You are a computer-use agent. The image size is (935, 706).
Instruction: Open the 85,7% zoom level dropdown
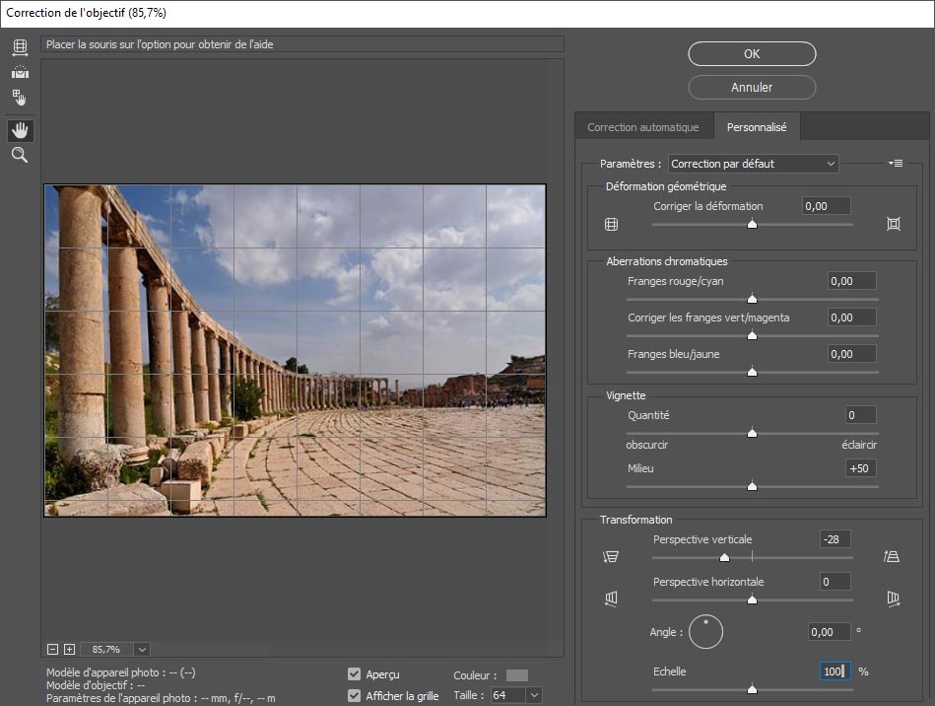point(142,649)
